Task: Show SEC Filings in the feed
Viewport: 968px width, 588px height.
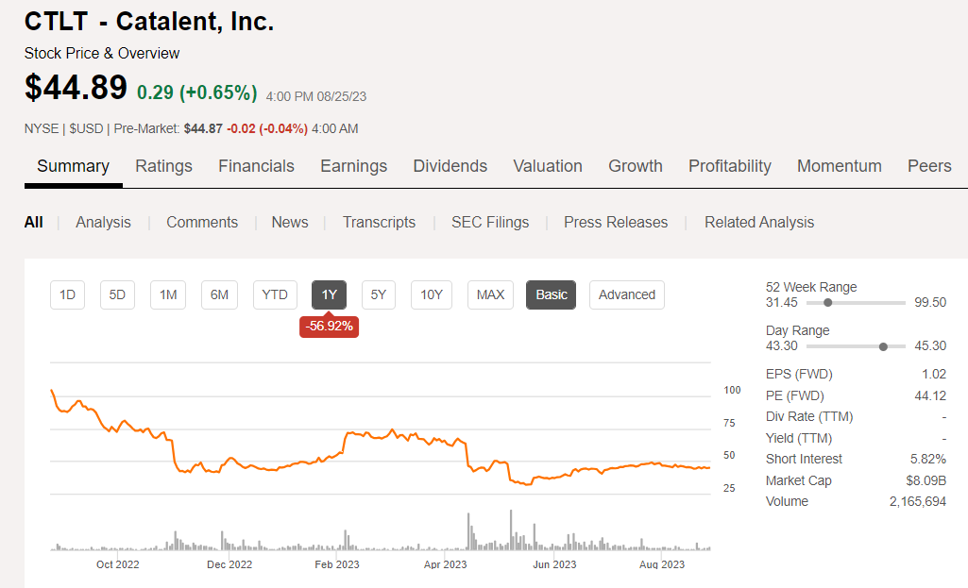Action: pyautogui.click(x=489, y=222)
